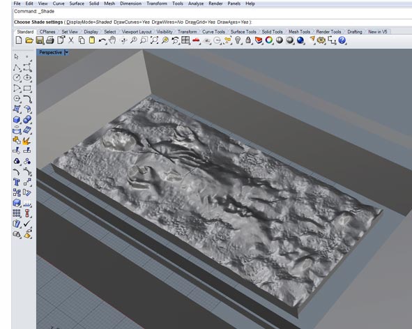Click the Save file icon

coord(40,40)
